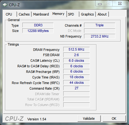Image resolution: width=129 pixels, height=125 pixels.
Task: Click the DRAM Frequency label
Action: point(46,50)
